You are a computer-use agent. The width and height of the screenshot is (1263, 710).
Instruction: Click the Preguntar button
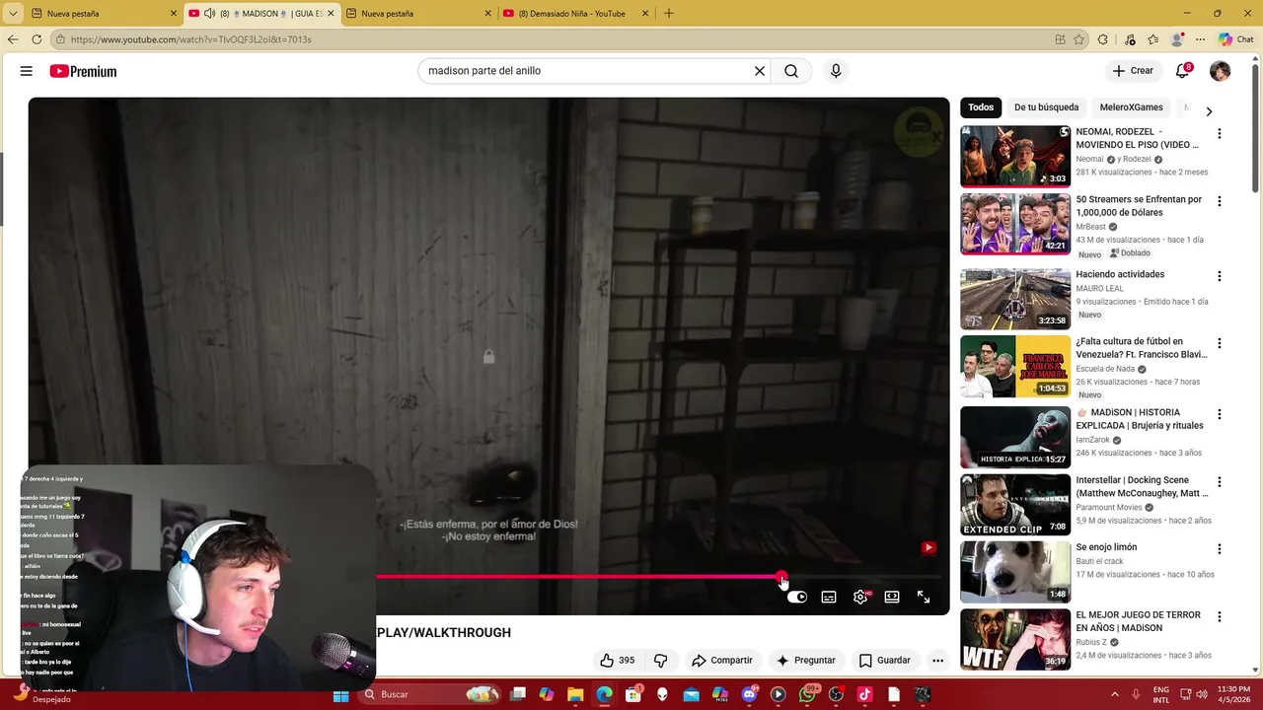(x=806, y=660)
